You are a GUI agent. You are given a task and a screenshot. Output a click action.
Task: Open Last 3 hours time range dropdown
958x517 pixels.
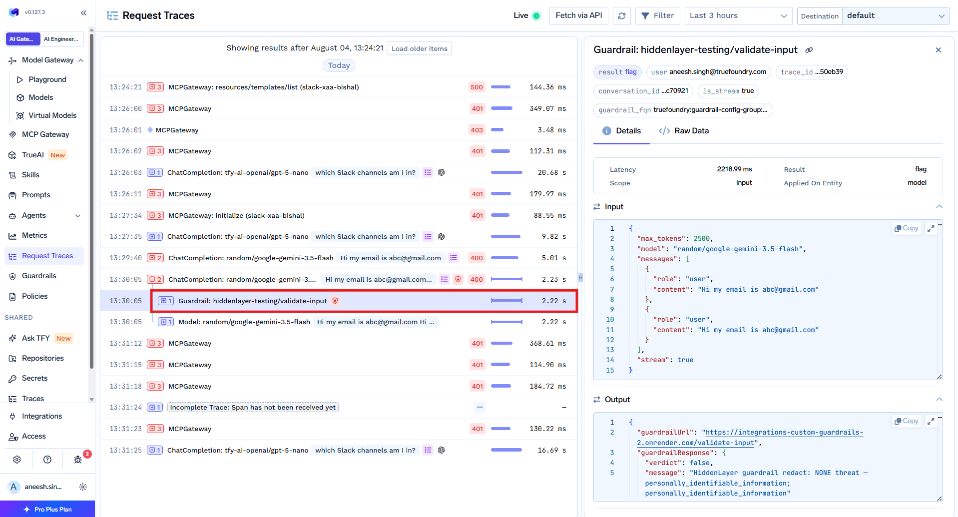[738, 15]
